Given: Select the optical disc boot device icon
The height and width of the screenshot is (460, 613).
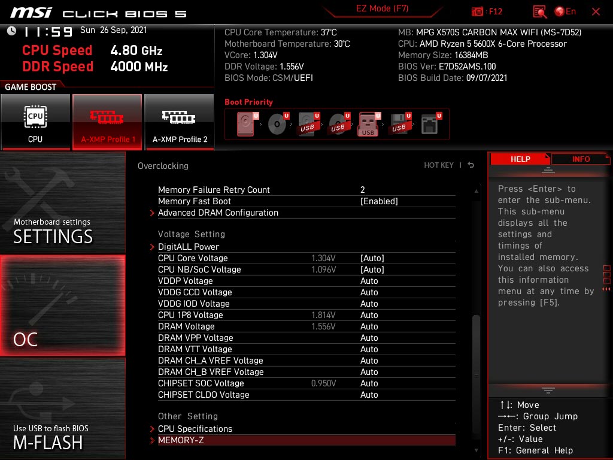Looking at the screenshot, I should point(278,124).
